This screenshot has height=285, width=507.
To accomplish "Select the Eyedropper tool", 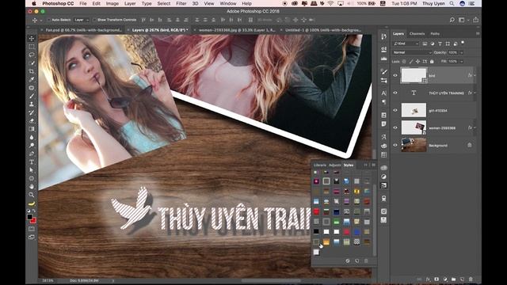I will pyautogui.click(x=32, y=79).
